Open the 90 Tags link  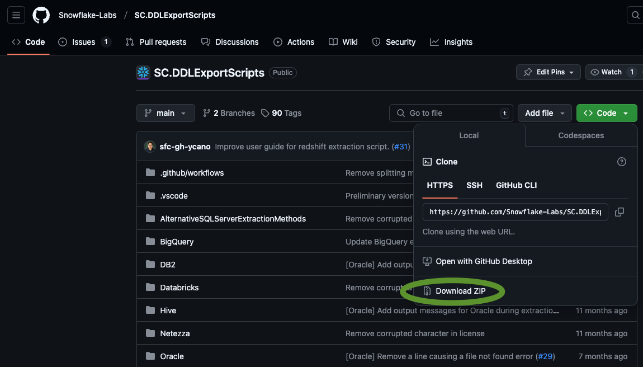pos(281,113)
